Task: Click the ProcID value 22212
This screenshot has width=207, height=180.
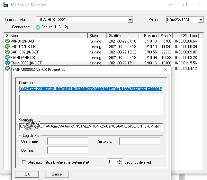Action: pos(166,52)
